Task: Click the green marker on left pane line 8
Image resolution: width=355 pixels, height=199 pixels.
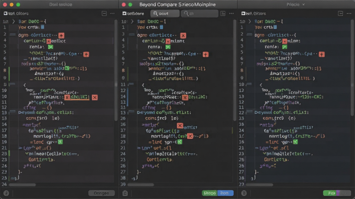Action: click(x=67, y=68)
